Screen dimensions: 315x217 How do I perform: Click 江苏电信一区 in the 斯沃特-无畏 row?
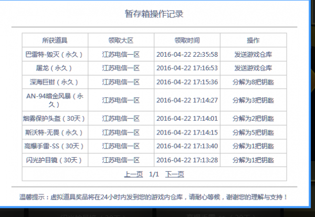click(x=121, y=132)
